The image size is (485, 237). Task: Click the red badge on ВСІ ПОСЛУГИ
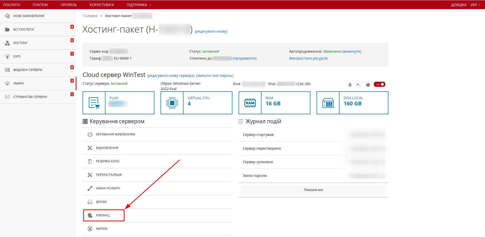click(x=72, y=27)
